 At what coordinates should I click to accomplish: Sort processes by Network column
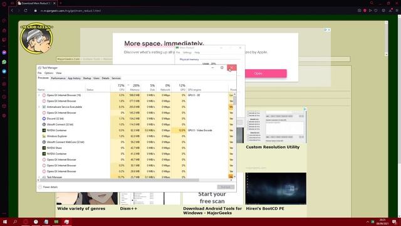pyautogui.click(x=164, y=87)
